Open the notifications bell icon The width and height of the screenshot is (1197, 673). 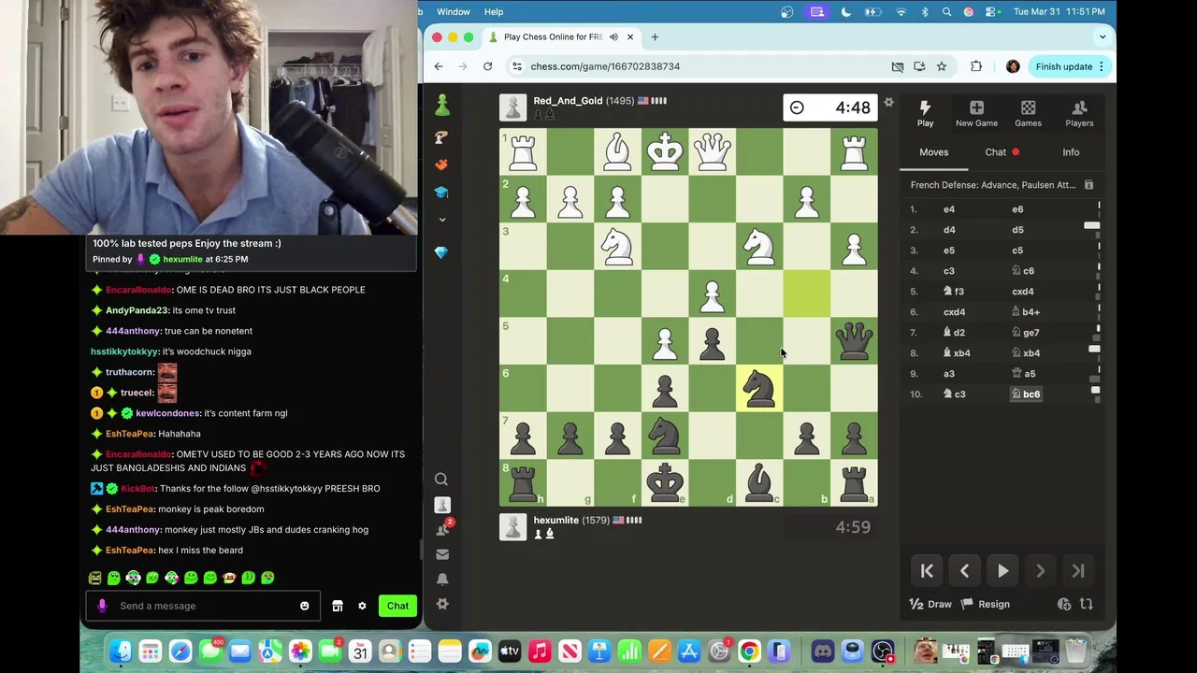click(x=442, y=579)
